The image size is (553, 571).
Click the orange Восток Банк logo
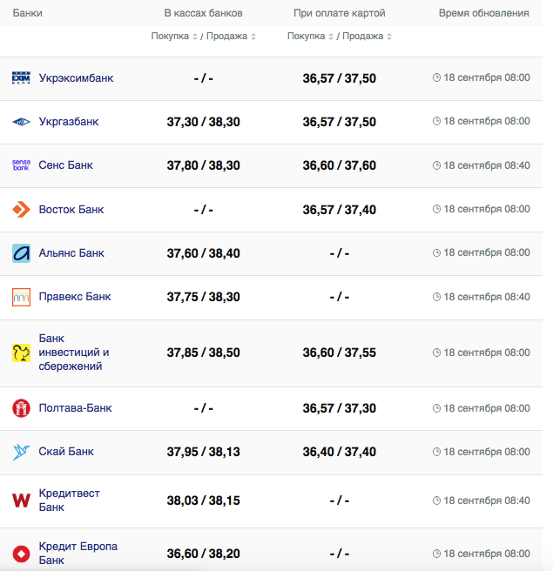click(21, 210)
